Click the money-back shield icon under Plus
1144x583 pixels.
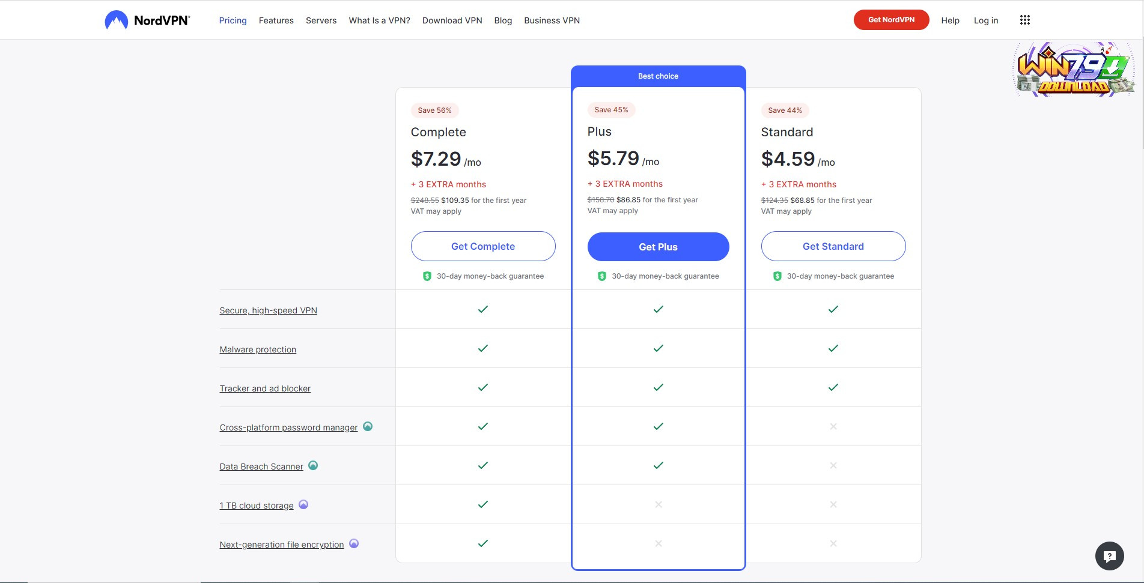(x=602, y=276)
